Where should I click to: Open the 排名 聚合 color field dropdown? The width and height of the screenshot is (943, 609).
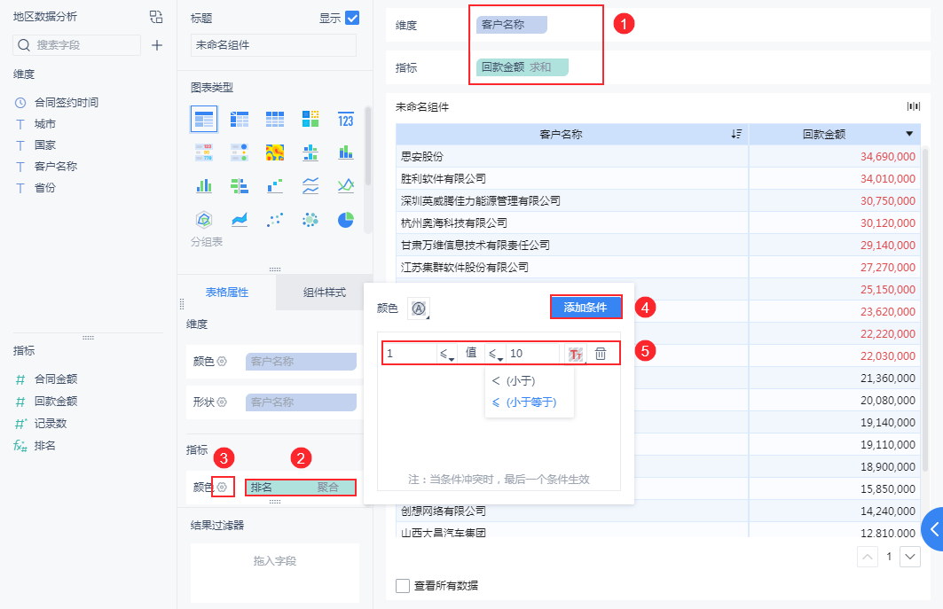coord(301,487)
